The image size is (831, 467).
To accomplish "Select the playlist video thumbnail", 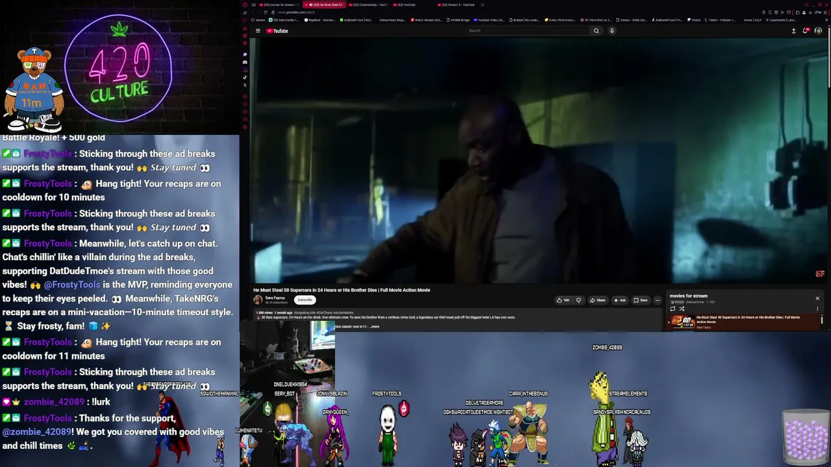I will point(683,322).
